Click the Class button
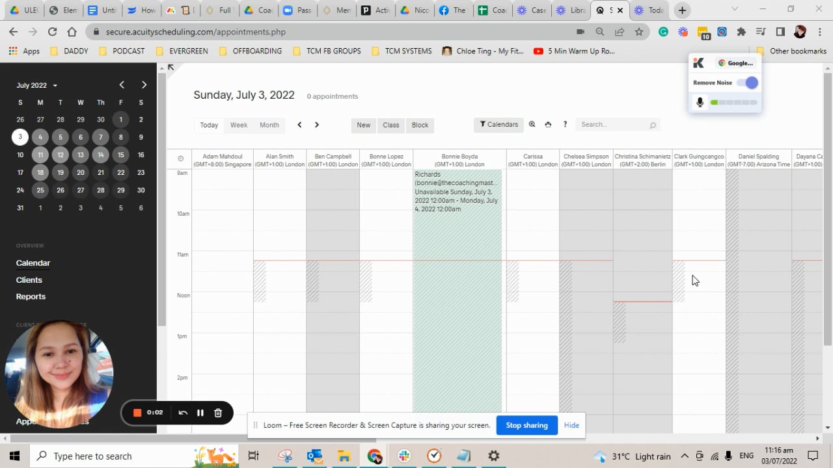 point(391,125)
